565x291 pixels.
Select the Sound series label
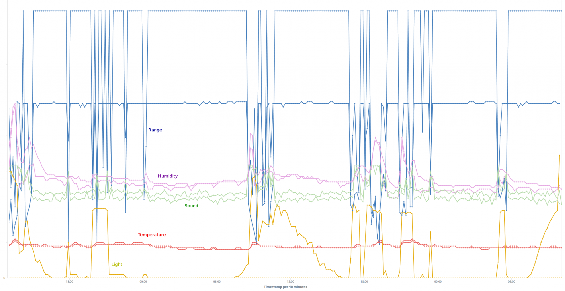(191, 206)
